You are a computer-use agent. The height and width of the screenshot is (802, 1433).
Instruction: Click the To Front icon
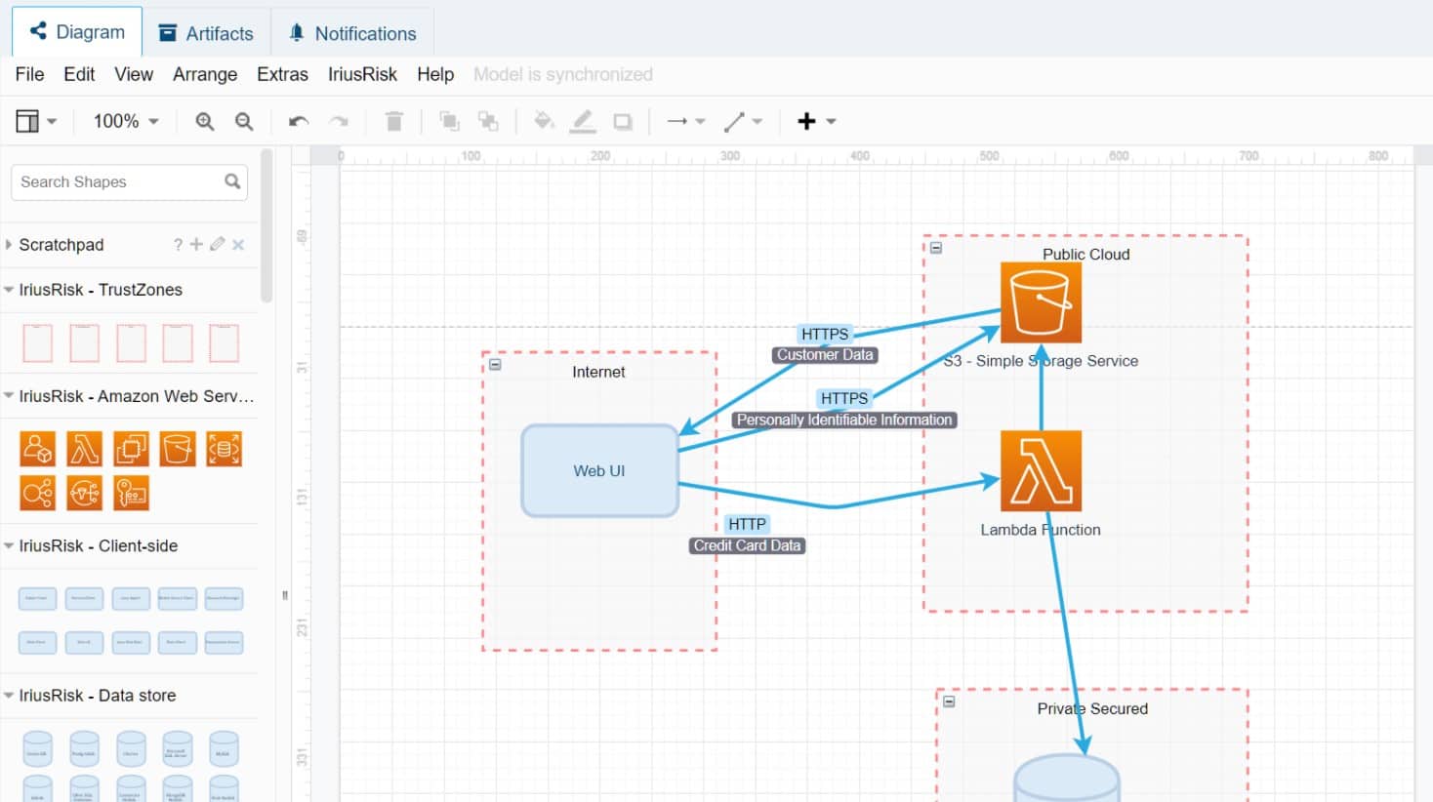449,121
